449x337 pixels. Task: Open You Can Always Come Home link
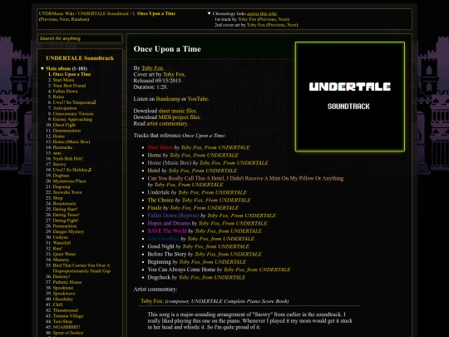[x=181, y=270]
